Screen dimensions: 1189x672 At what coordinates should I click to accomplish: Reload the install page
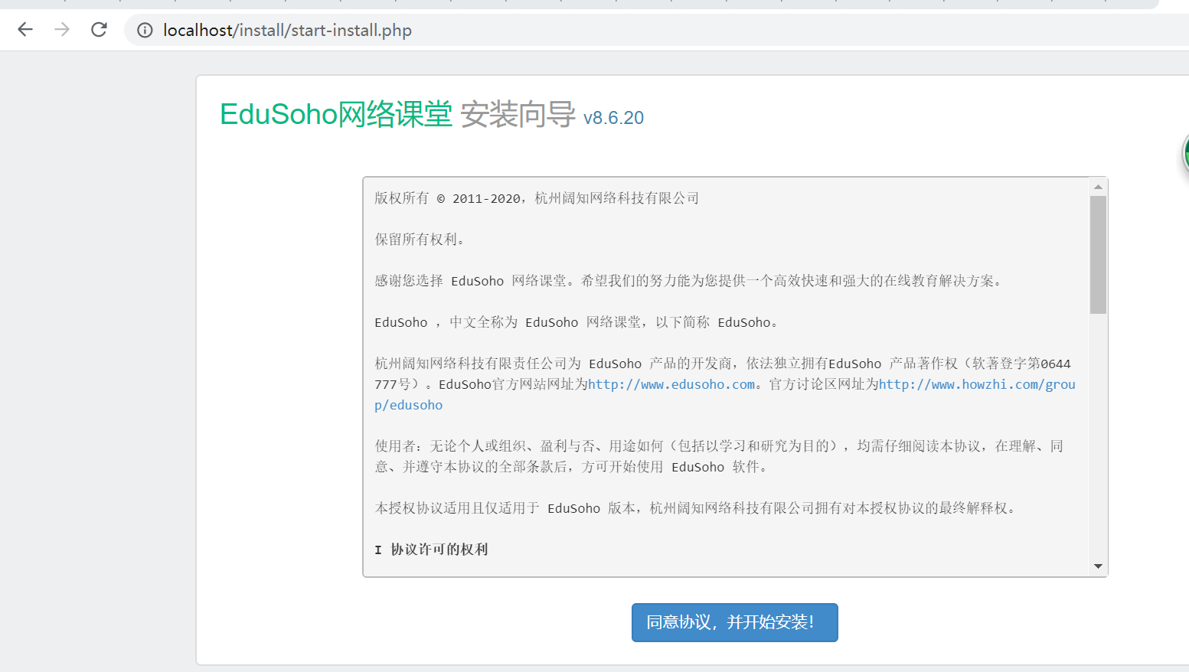pos(99,30)
